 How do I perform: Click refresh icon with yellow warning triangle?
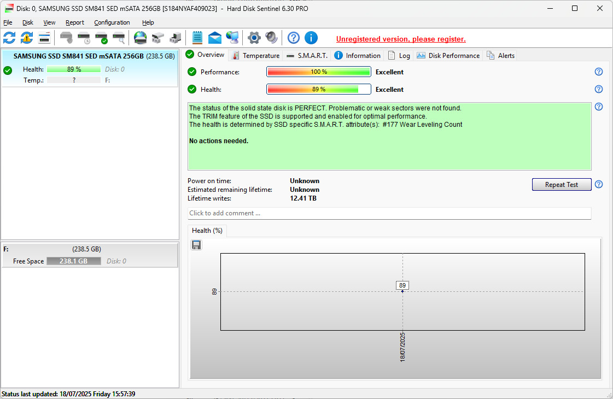tap(27, 38)
